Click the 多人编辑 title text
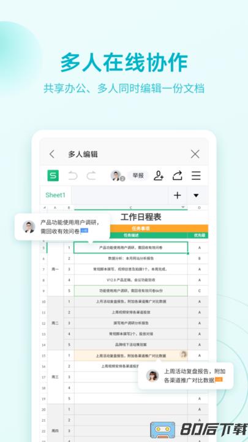 (x=83, y=154)
